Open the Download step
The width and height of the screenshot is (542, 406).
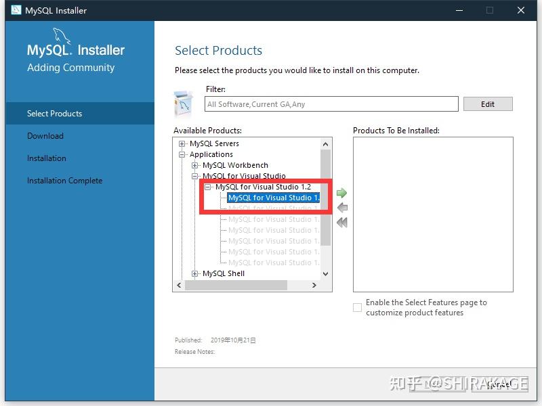45,136
